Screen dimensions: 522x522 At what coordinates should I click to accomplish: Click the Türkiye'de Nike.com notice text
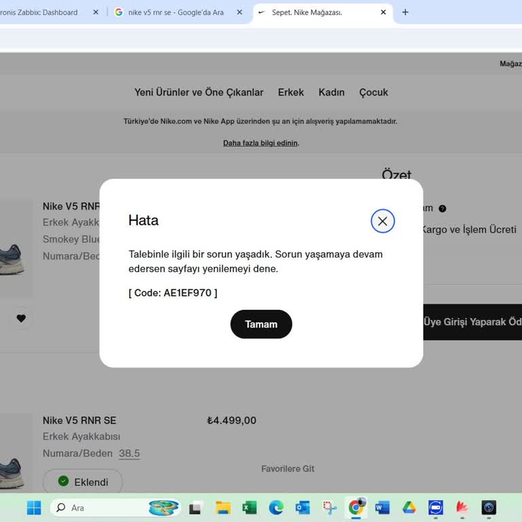coord(260,121)
